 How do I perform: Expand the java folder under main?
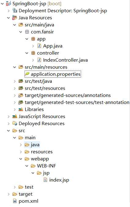tap(21, 145)
